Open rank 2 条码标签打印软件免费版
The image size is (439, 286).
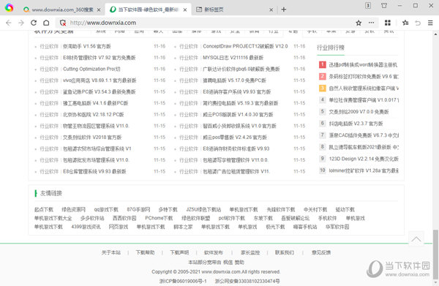pos(364,76)
